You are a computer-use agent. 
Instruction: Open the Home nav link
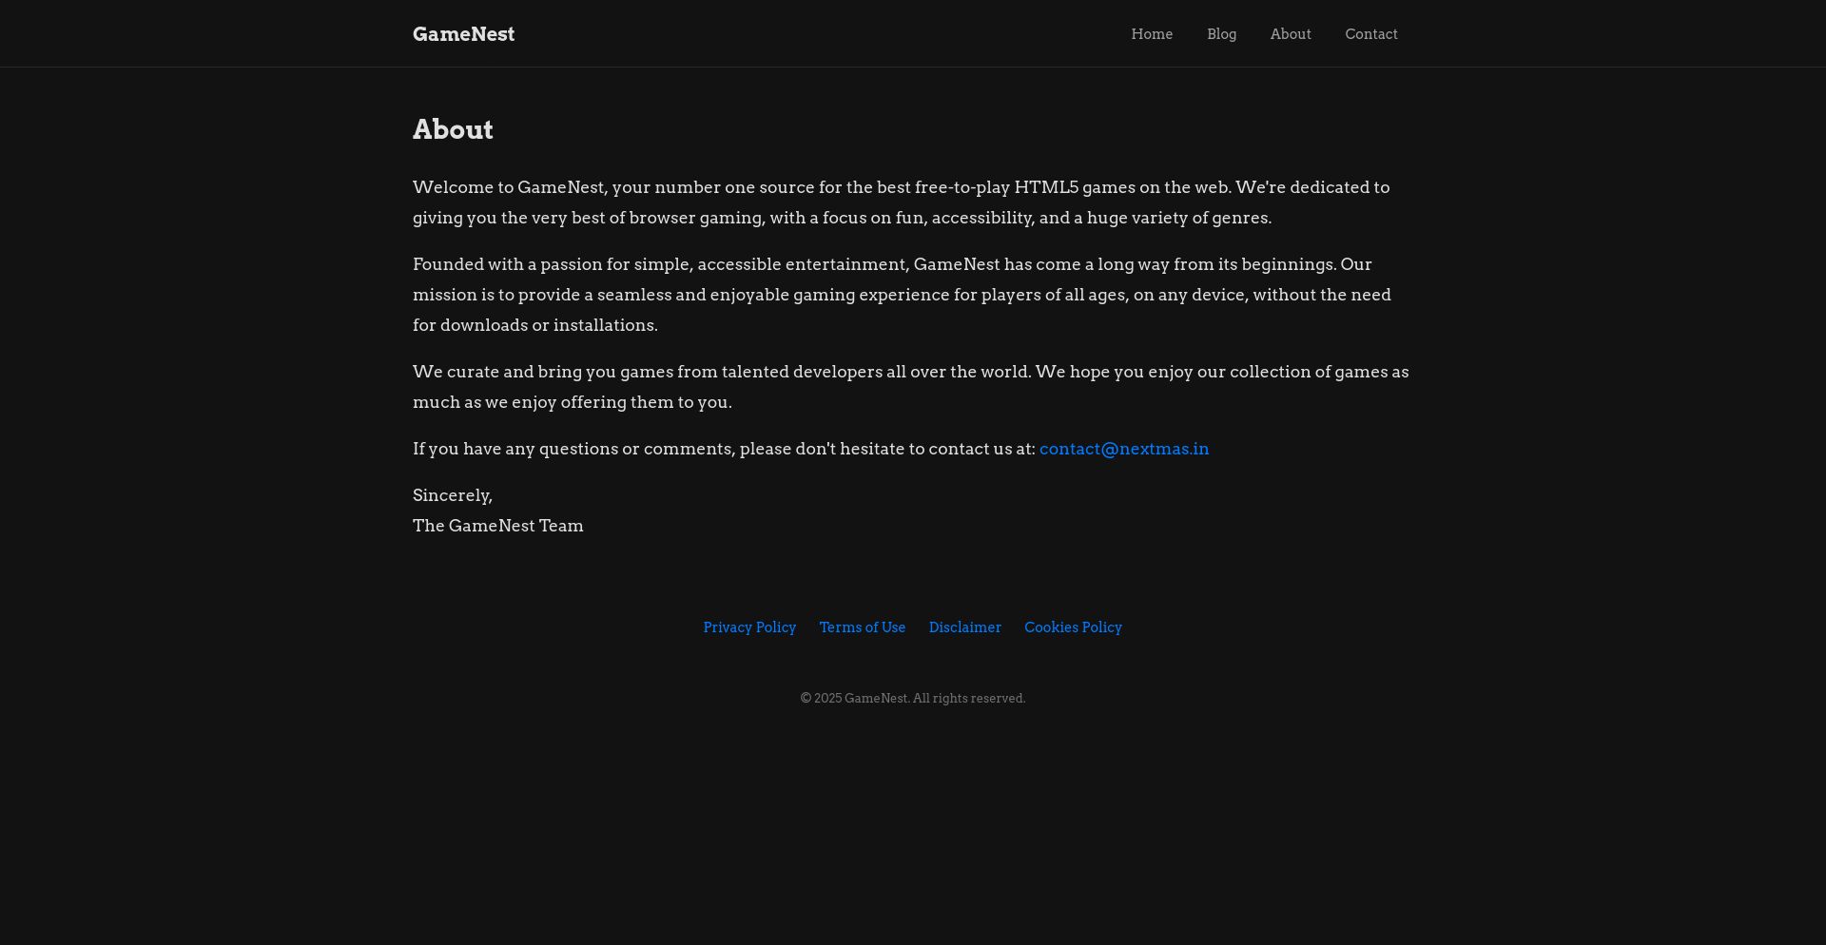[1152, 34]
